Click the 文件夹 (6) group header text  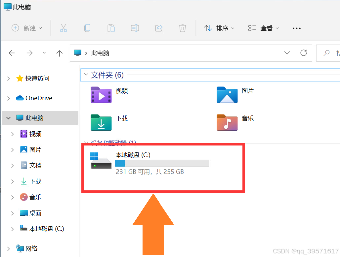coord(107,75)
